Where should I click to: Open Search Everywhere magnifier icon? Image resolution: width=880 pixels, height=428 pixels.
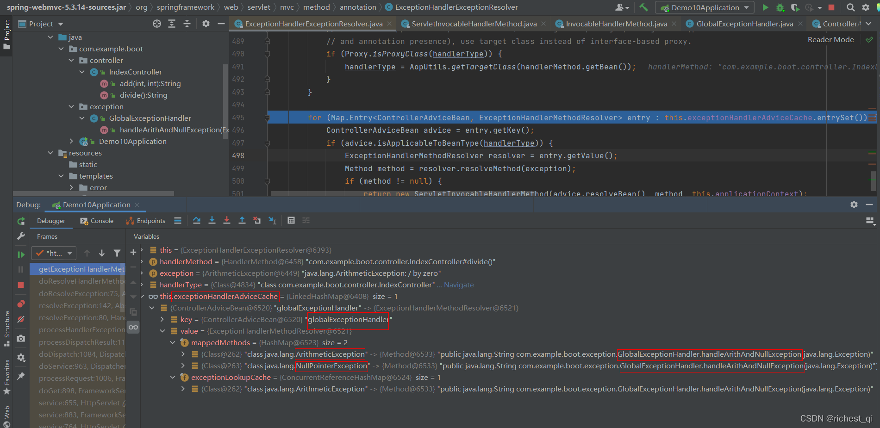[x=850, y=7]
